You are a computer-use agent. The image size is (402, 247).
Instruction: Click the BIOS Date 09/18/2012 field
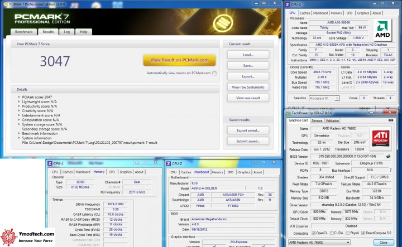tap(232, 229)
